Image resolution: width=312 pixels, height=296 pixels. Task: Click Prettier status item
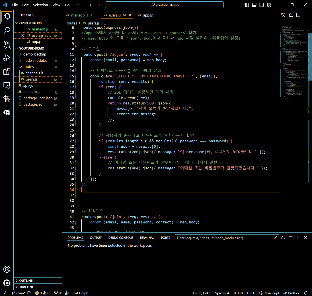click(291, 293)
